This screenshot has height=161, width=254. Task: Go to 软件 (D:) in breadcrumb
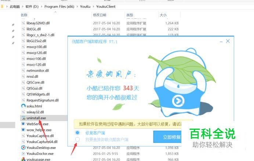point(32,7)
